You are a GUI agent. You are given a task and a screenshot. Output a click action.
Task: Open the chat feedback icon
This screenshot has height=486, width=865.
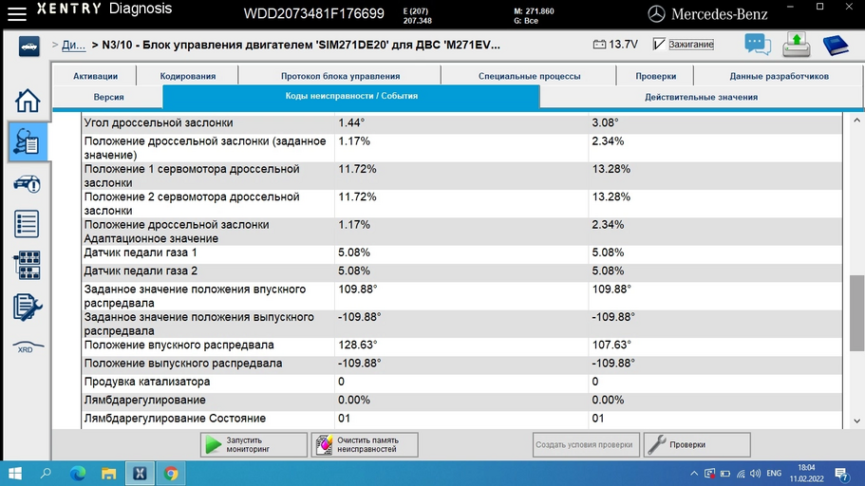(758, 44)
